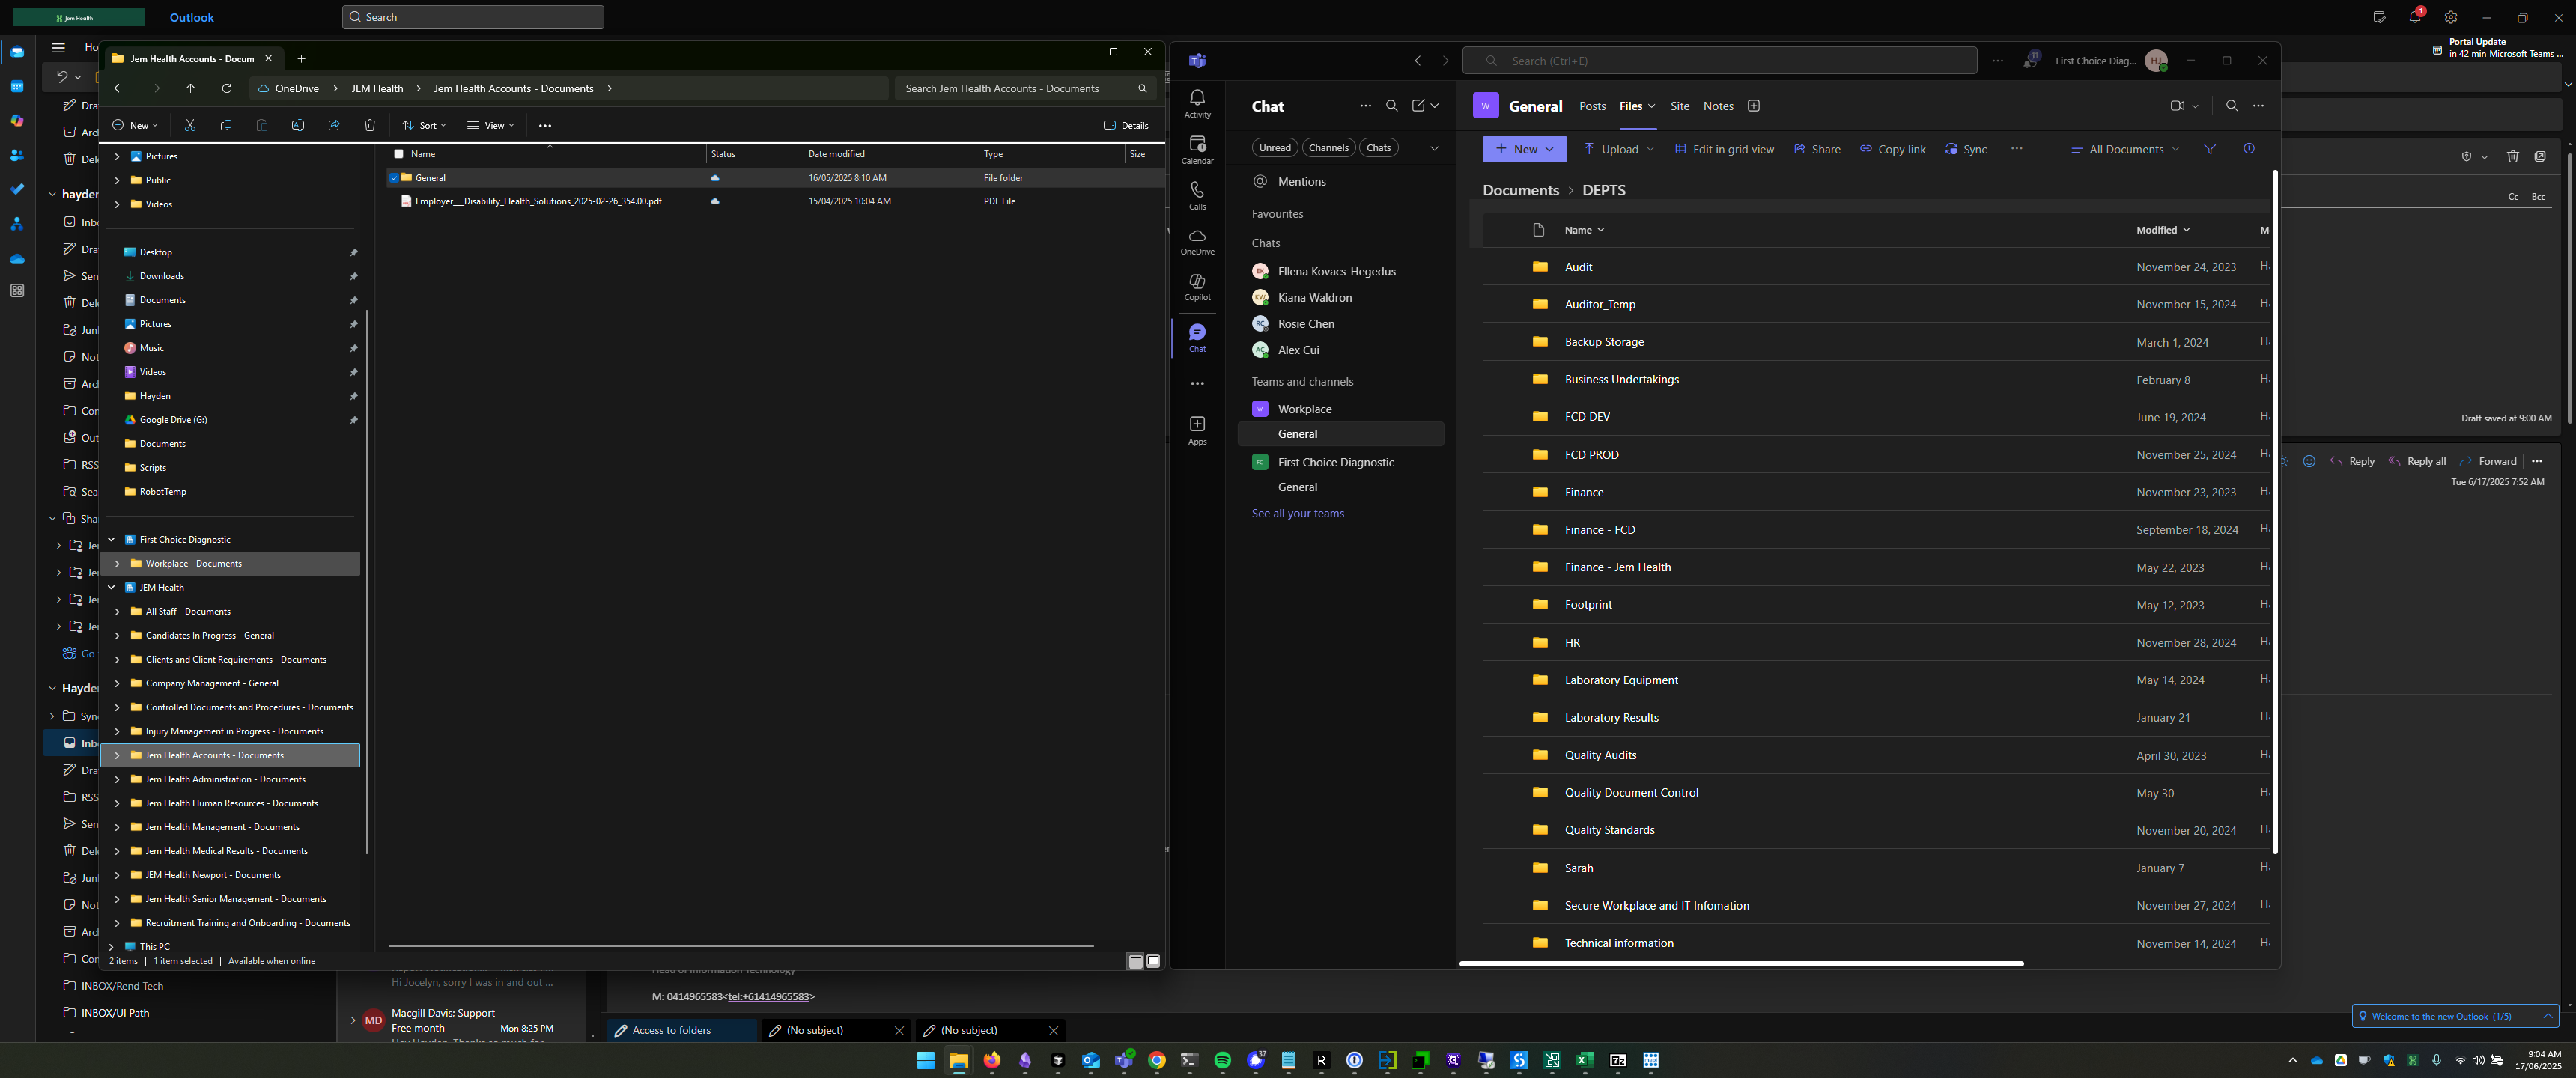Open Calendar in Teams sidebar
The image size is (2576, 1078).
(x=1197, y=149)
